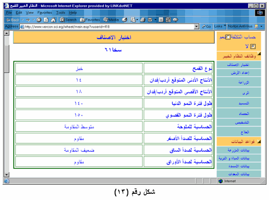This screenshot has height=200, width=269.
Task: Open the Tools menu
Action: pyautogui.click(x=60, y=13)
